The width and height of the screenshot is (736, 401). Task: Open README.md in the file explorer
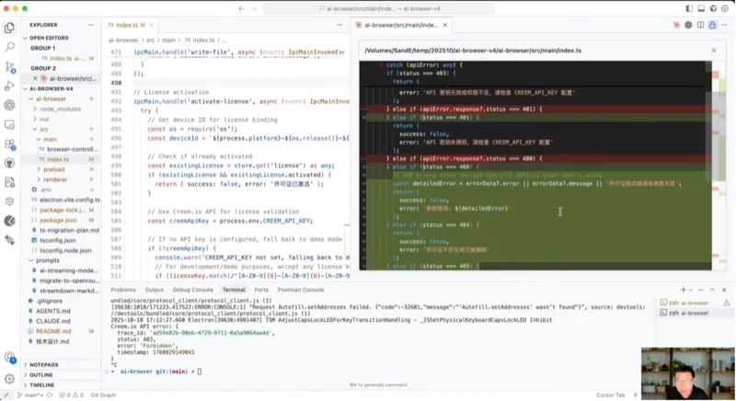(54, 331)
